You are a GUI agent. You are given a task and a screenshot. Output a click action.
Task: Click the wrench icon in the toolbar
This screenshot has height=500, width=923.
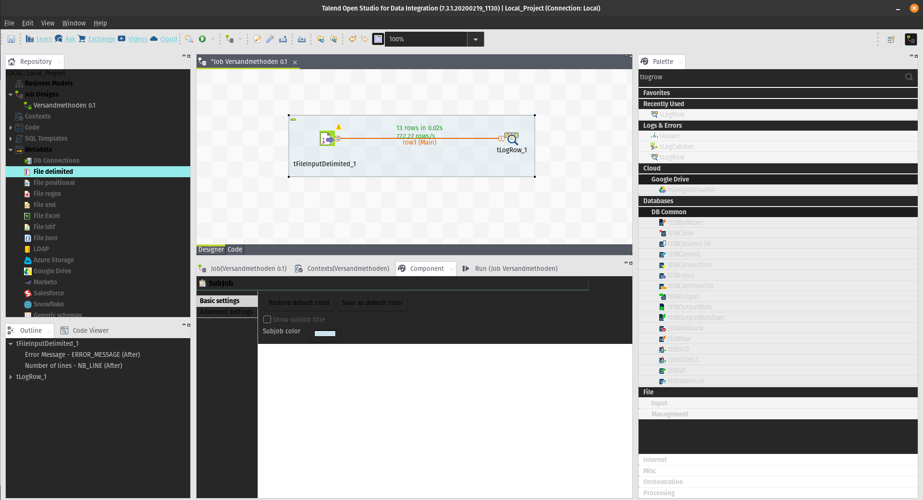(270, 39)
